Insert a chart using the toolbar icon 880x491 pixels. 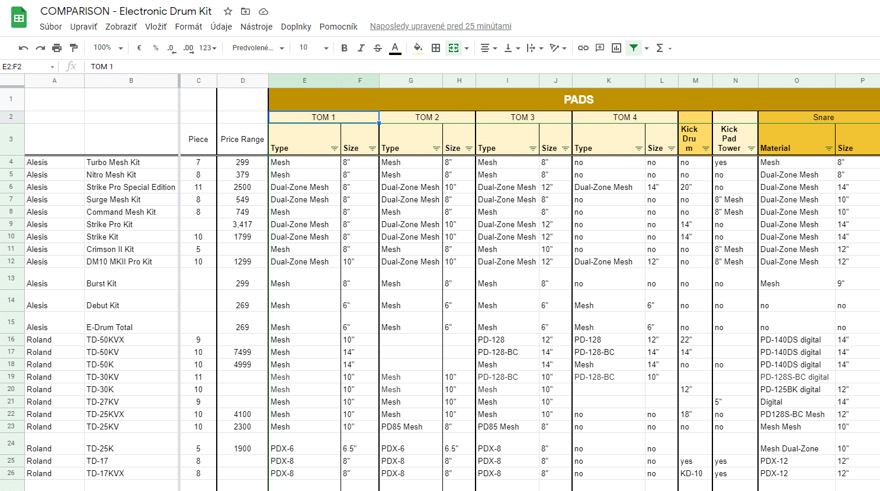click(x=616, y=48)
